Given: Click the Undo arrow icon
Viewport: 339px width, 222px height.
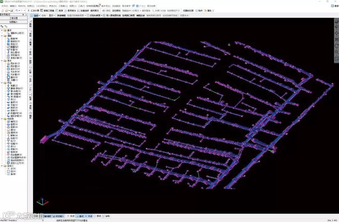Looking at the screenshot, I should coord(16,10).
